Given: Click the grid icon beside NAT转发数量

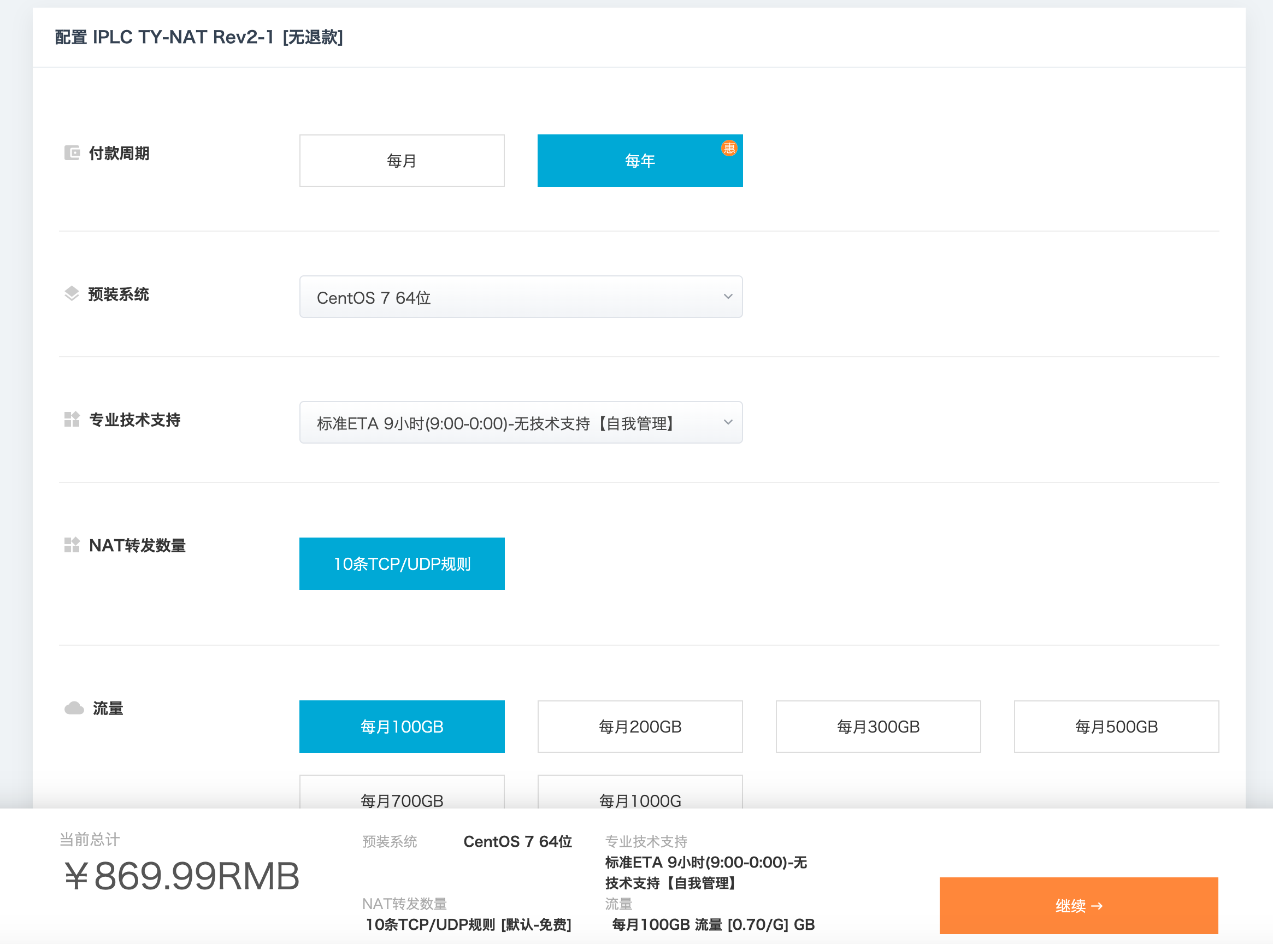Looking at the screenshot, I should click(72, 545).
